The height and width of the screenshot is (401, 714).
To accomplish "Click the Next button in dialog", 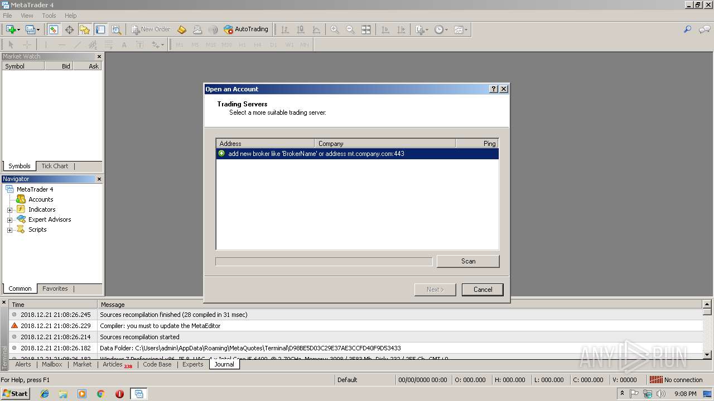I will [x=435, y=290].
